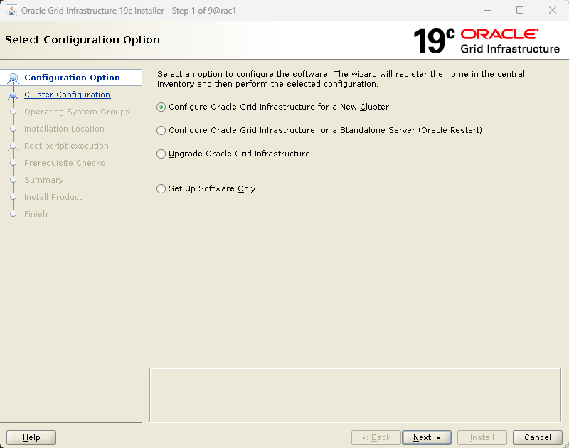Minimize the installer window
This screenshot has height=448, width=569.
click(488, 10)
